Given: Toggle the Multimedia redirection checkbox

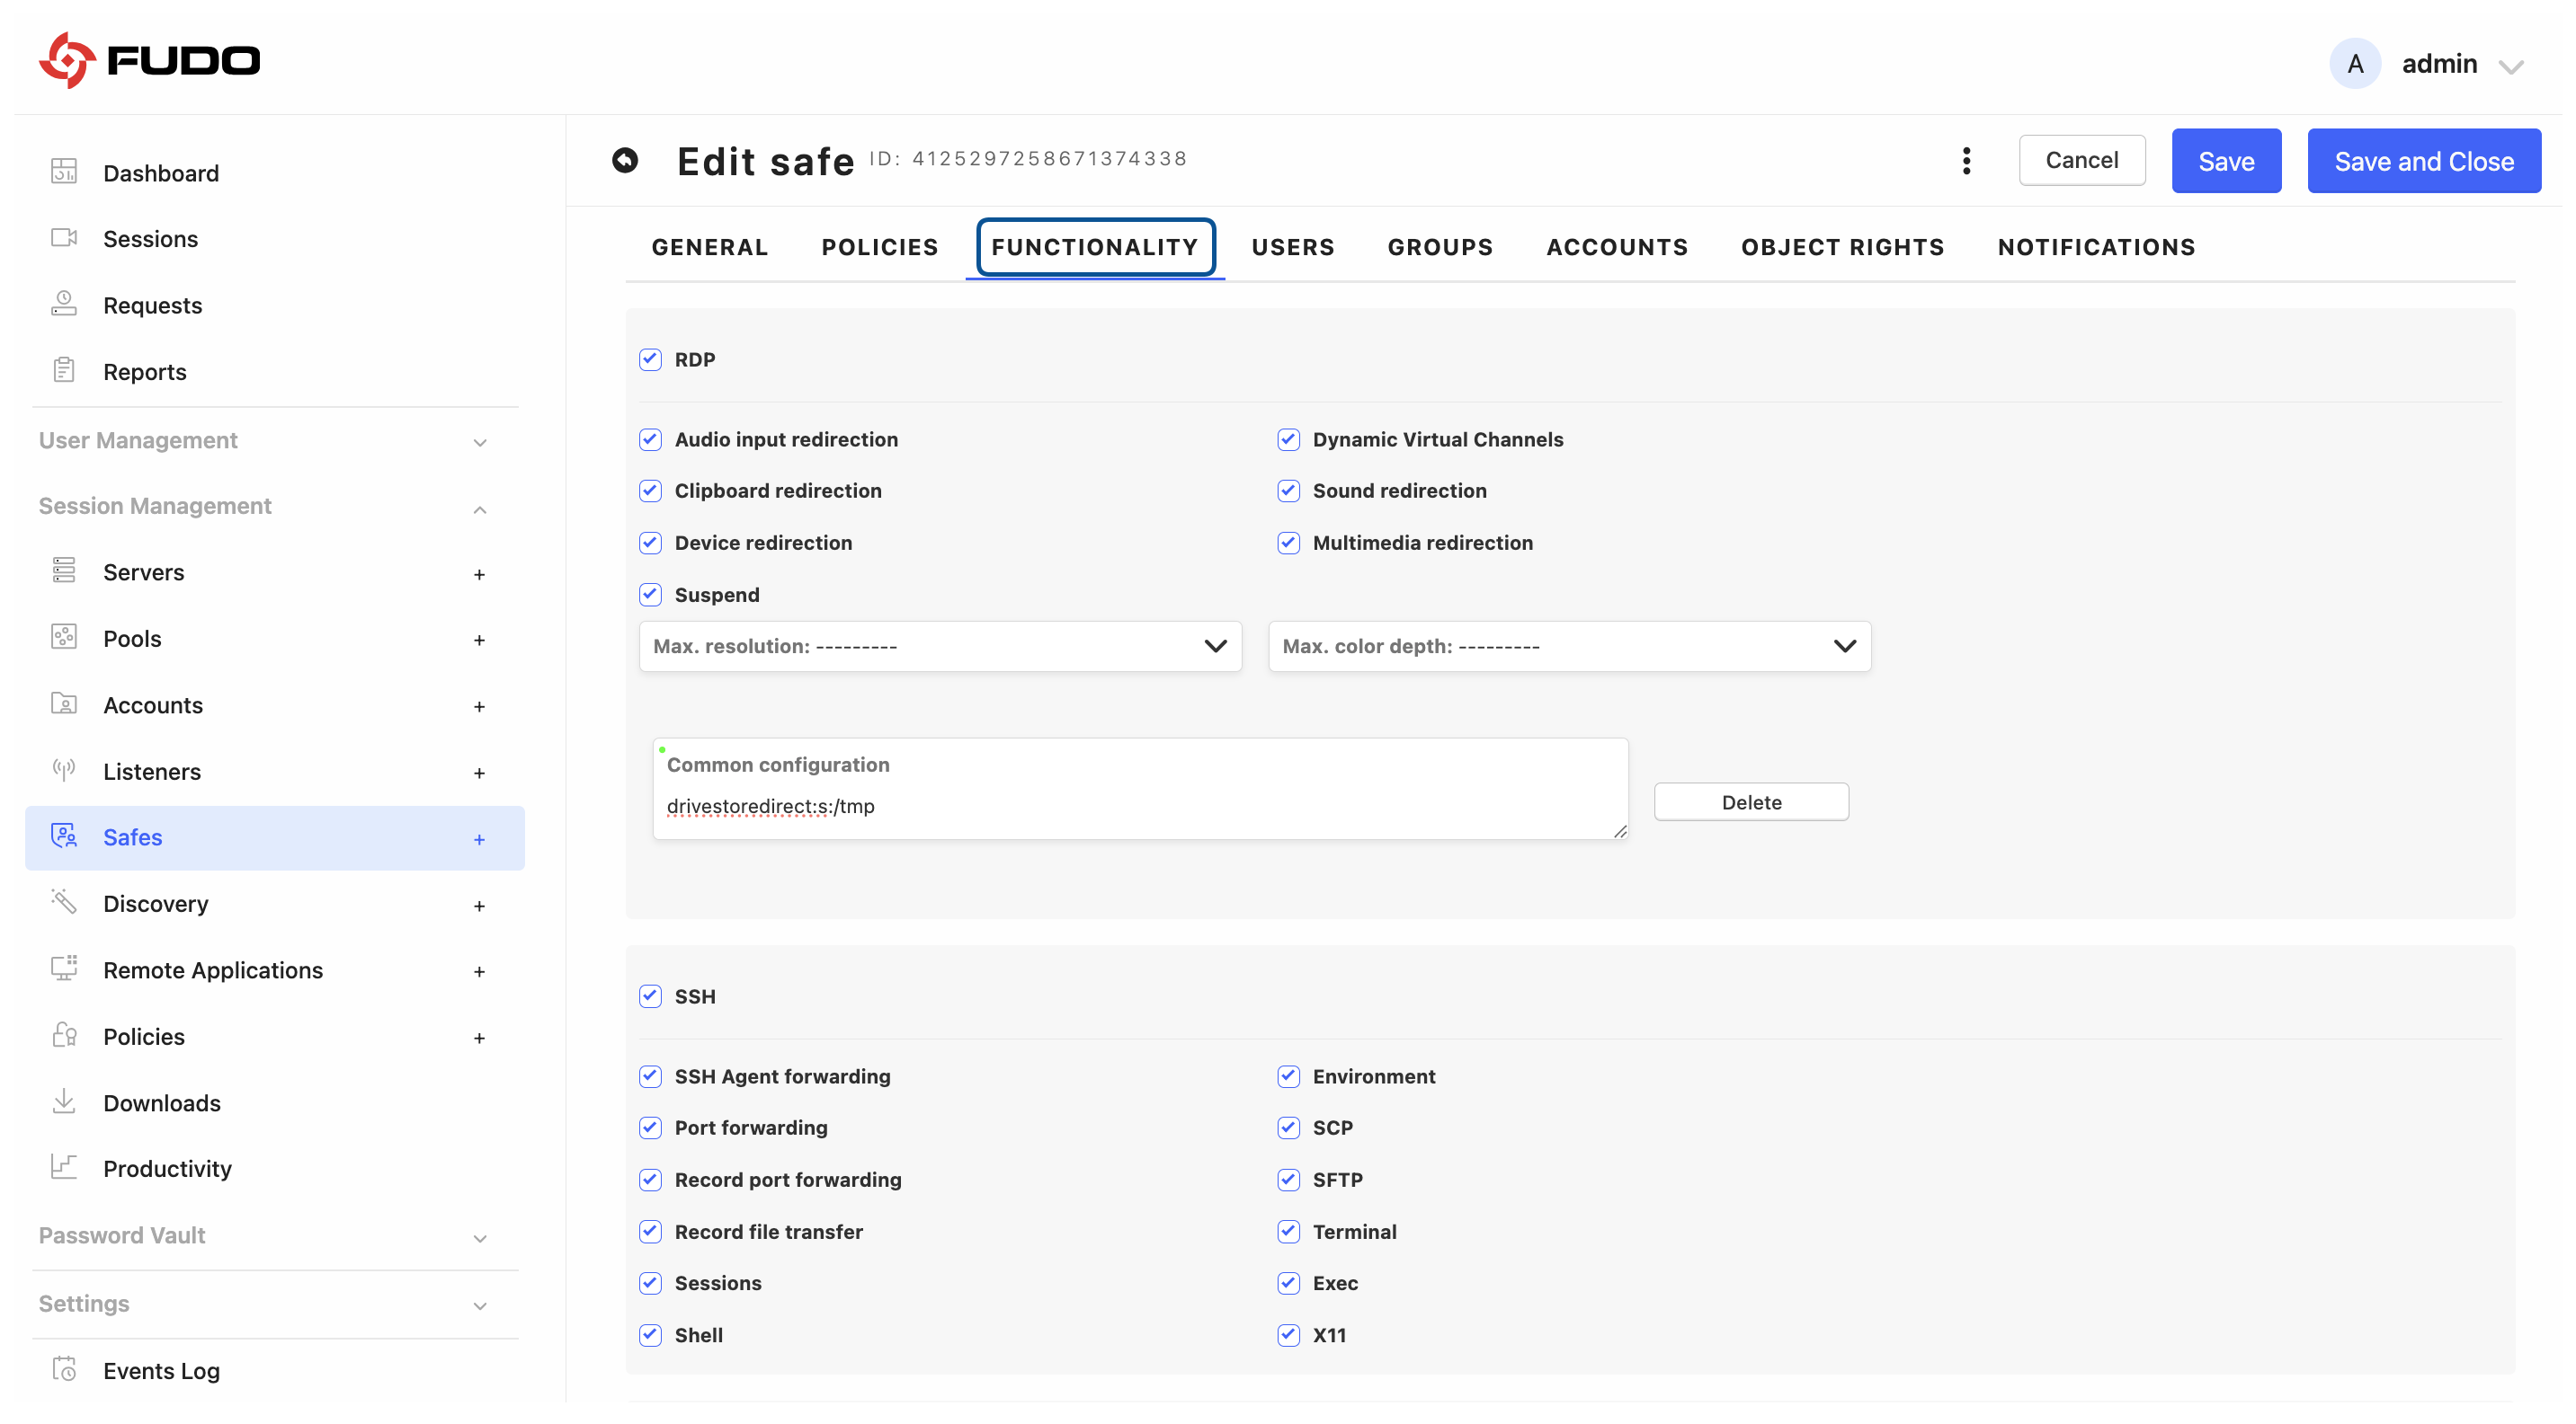Looking at the screenshot, I should pyautogui.click(x=1288, y=543).
